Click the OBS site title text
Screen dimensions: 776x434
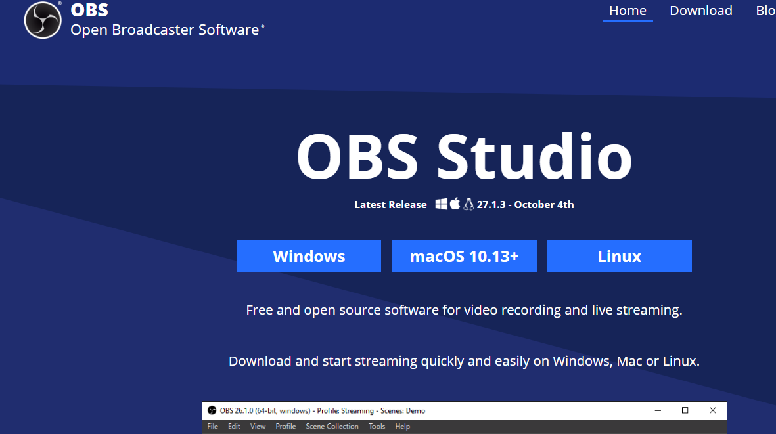89,10
